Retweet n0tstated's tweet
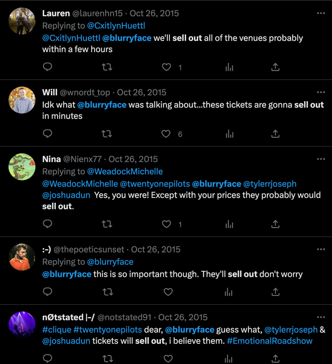This screenshot has width=332, height=364. pos(108,359)
